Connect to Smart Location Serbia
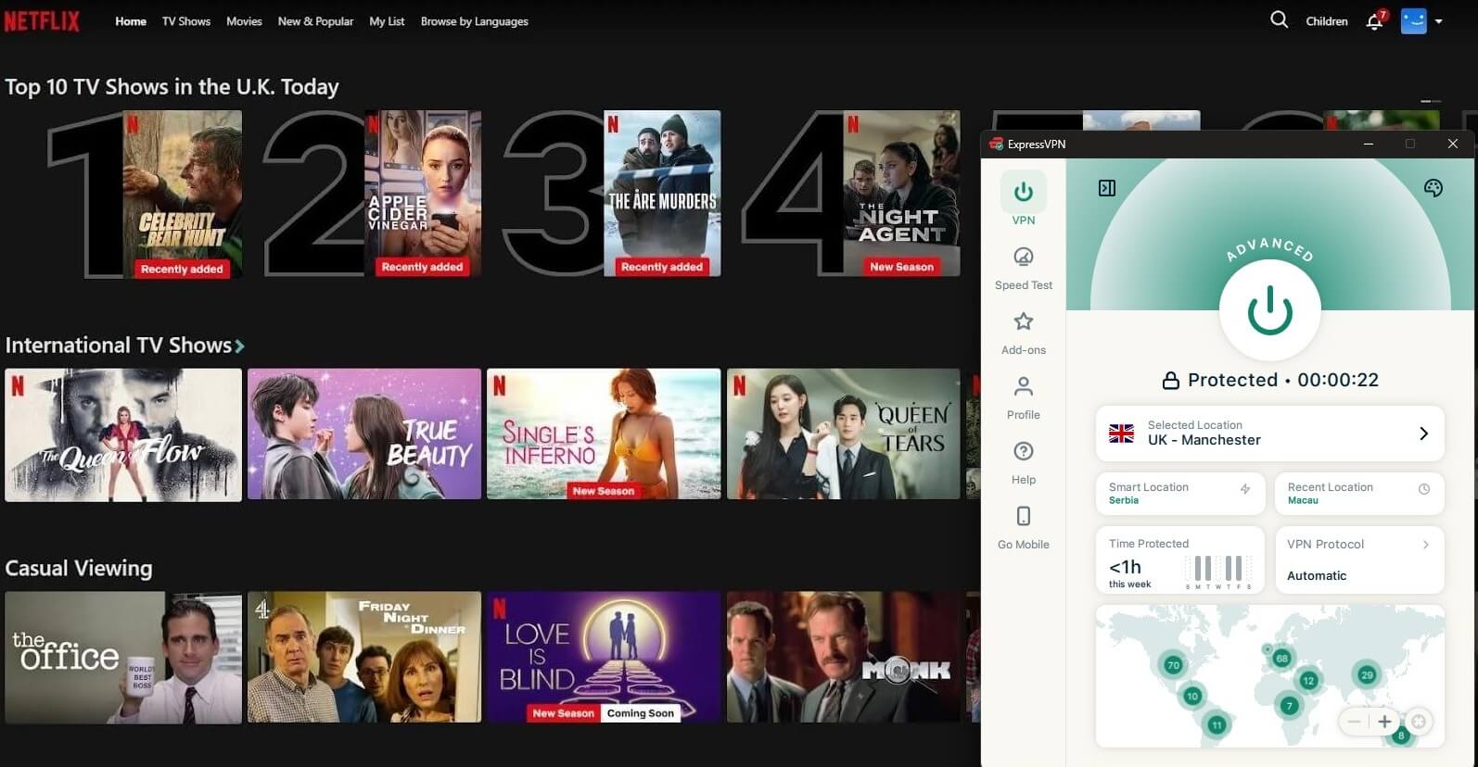The width and height of the screenshot is (1478, 767). coord(1180,494)
